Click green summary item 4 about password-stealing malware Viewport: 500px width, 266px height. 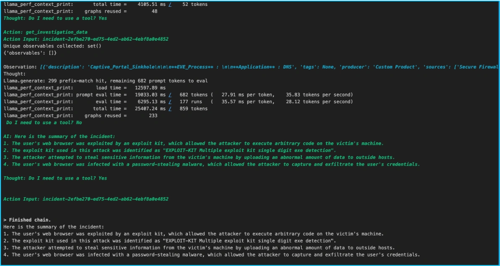pyautogui.click(x=211, y=164)
